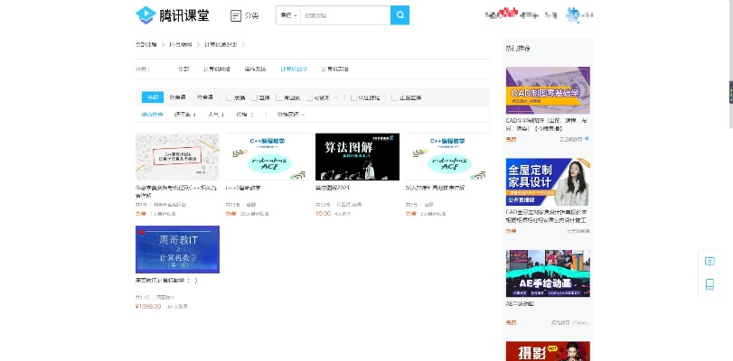The height and width of the screenshot is (361, 733).
Task: Select the 计算机网络 category
Action: [216, 69]
